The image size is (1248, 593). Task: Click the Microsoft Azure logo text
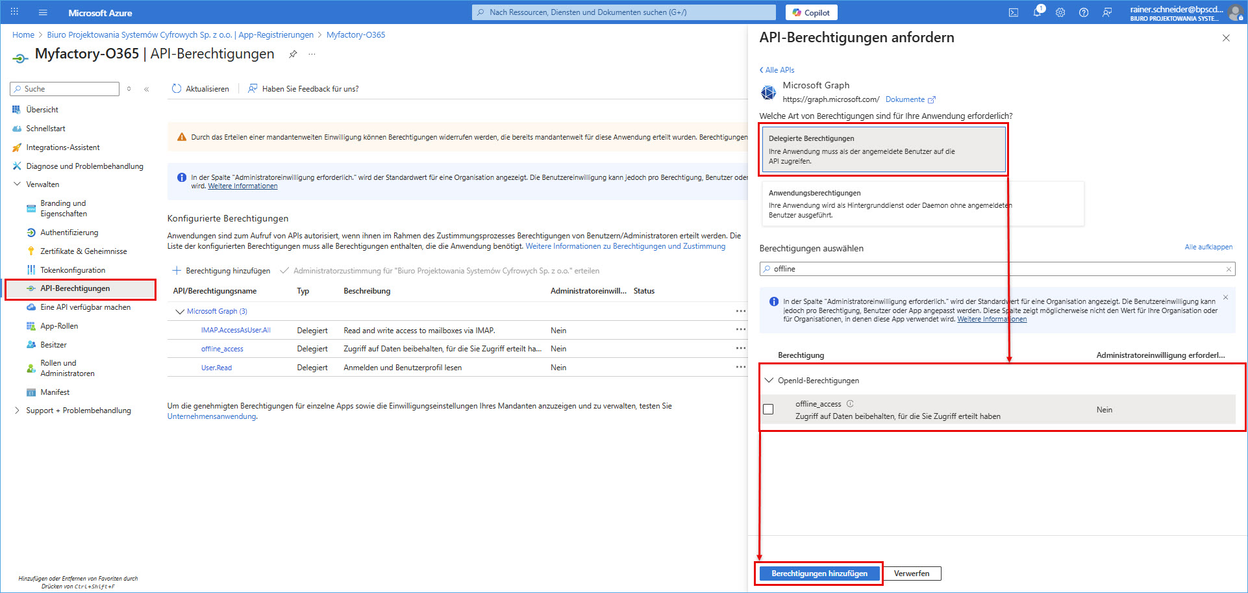101,13
